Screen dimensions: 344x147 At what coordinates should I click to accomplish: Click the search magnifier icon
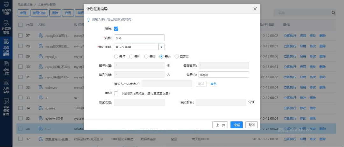coord(333,13)
